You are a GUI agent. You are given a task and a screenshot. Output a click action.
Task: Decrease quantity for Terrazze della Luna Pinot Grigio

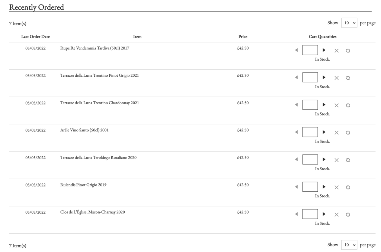pos(296,77)
